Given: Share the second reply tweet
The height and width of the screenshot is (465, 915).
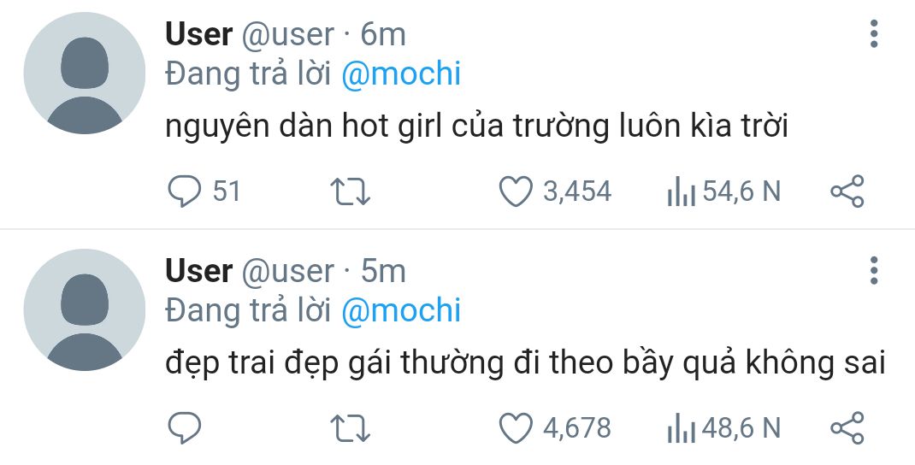Looking at the screenshot, I should (x=847, y=427).
